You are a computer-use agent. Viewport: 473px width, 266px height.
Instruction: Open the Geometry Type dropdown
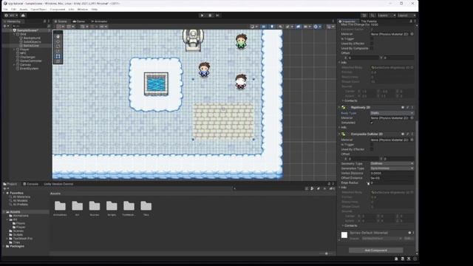tap(392, 163)
